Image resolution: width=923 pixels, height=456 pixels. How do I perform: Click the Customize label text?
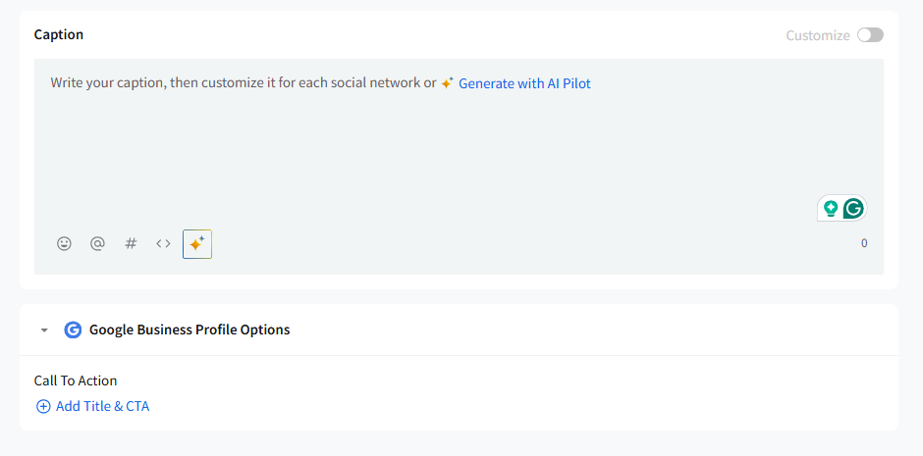click(817, 35)
